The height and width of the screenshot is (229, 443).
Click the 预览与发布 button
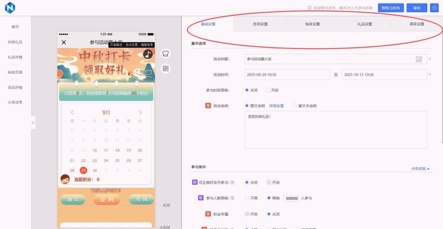pyautogui.click(x=391, y=8)
